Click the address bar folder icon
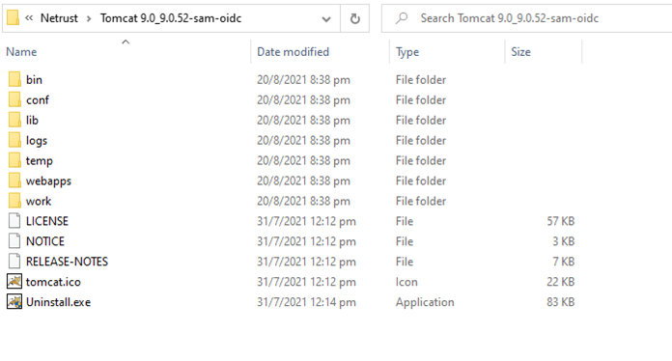The height and width of the screenshot is (361, 672). click(x=13, y=18)
